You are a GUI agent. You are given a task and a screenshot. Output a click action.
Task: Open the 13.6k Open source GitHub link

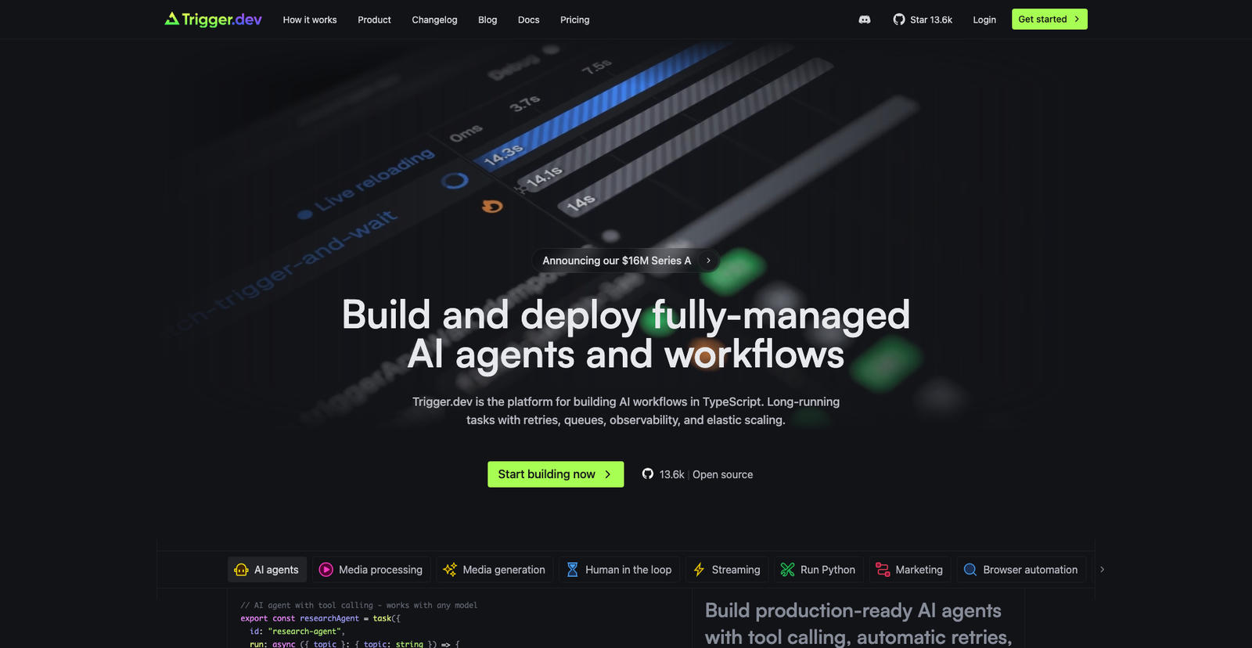click(x=697, y=474)
